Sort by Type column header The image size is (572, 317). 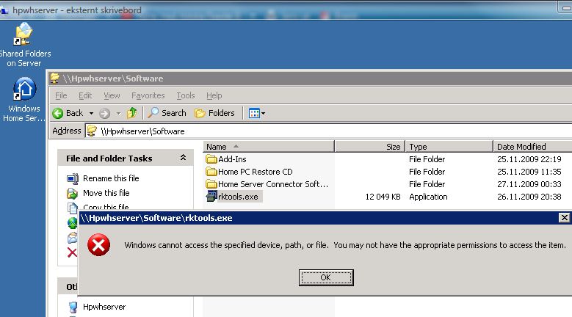click(x=449, y=147)
